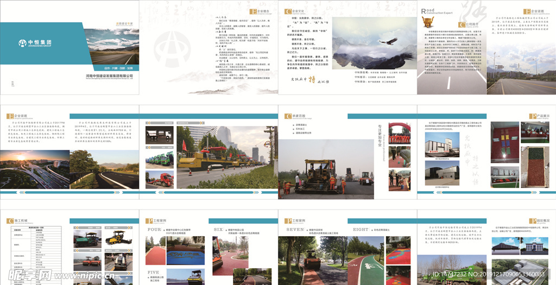The width and height of the screenshot is (556, 285).
Task: Click the 企业理念 section heading
Action: coord(264,11)
